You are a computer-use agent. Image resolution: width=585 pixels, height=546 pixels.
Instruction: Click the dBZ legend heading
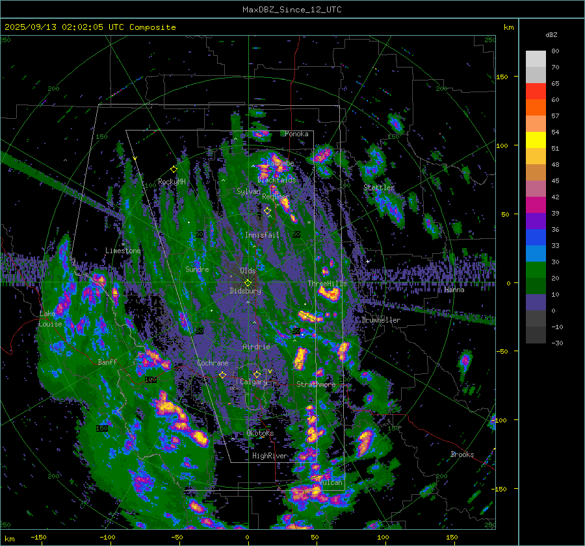[551, 35]
